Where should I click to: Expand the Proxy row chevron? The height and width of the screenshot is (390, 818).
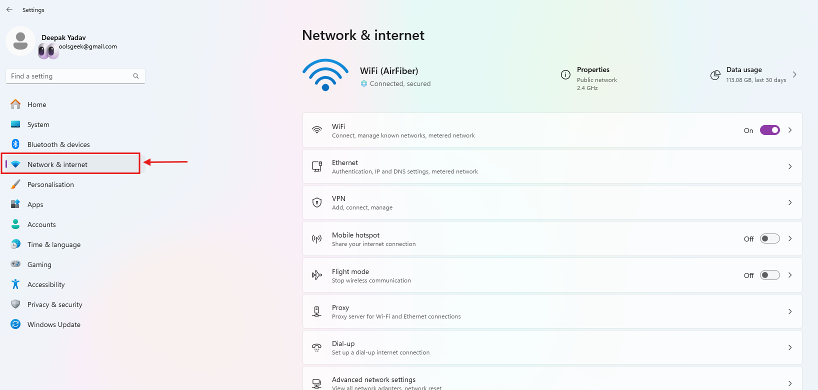tap(790, 311)
